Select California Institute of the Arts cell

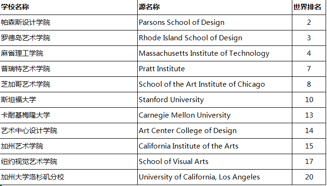tap(215, 146)
